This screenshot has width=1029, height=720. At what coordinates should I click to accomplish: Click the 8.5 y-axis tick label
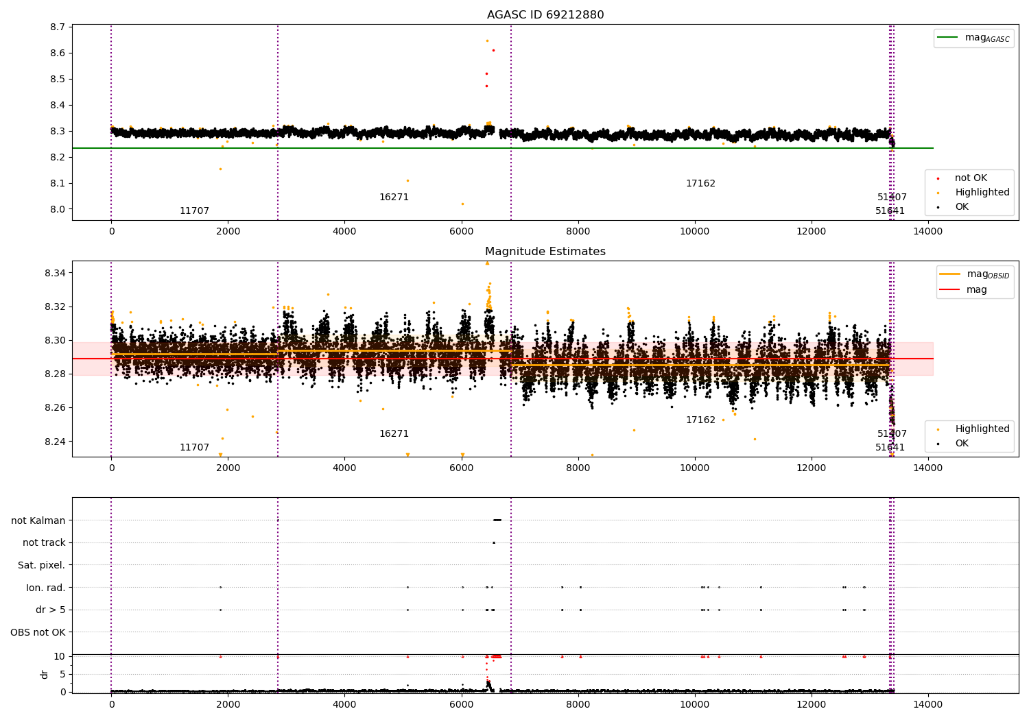pos(58,79)
